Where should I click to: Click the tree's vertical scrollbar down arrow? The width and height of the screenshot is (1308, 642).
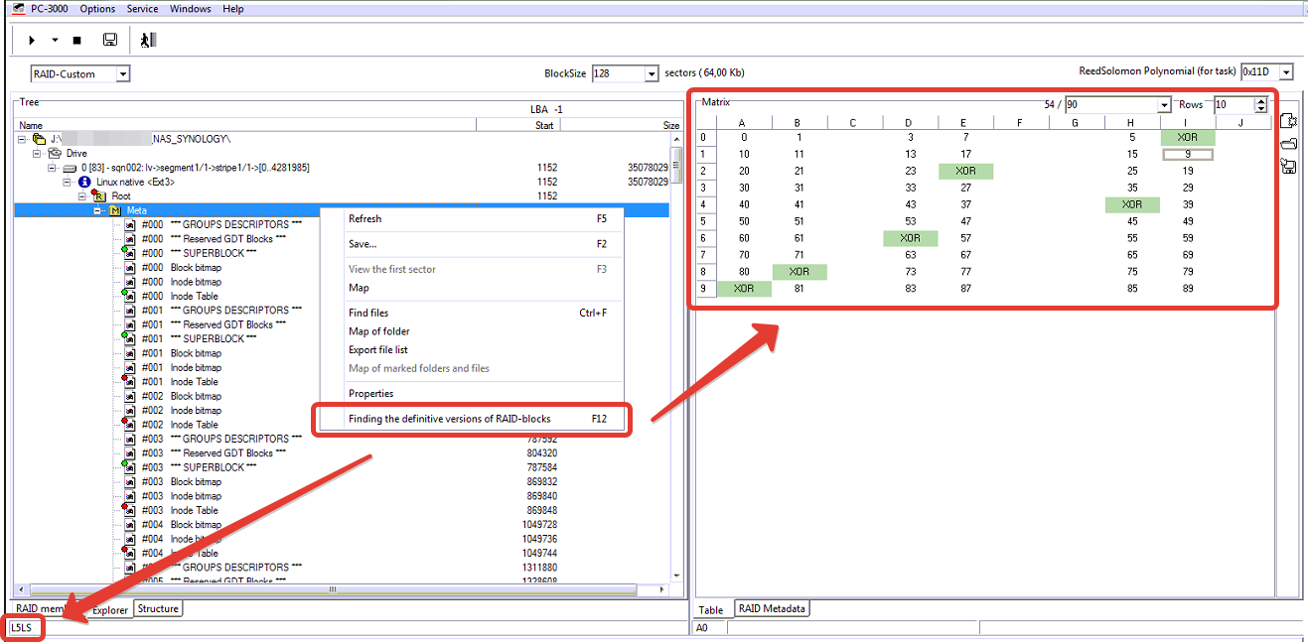click(x=677, y=577)
